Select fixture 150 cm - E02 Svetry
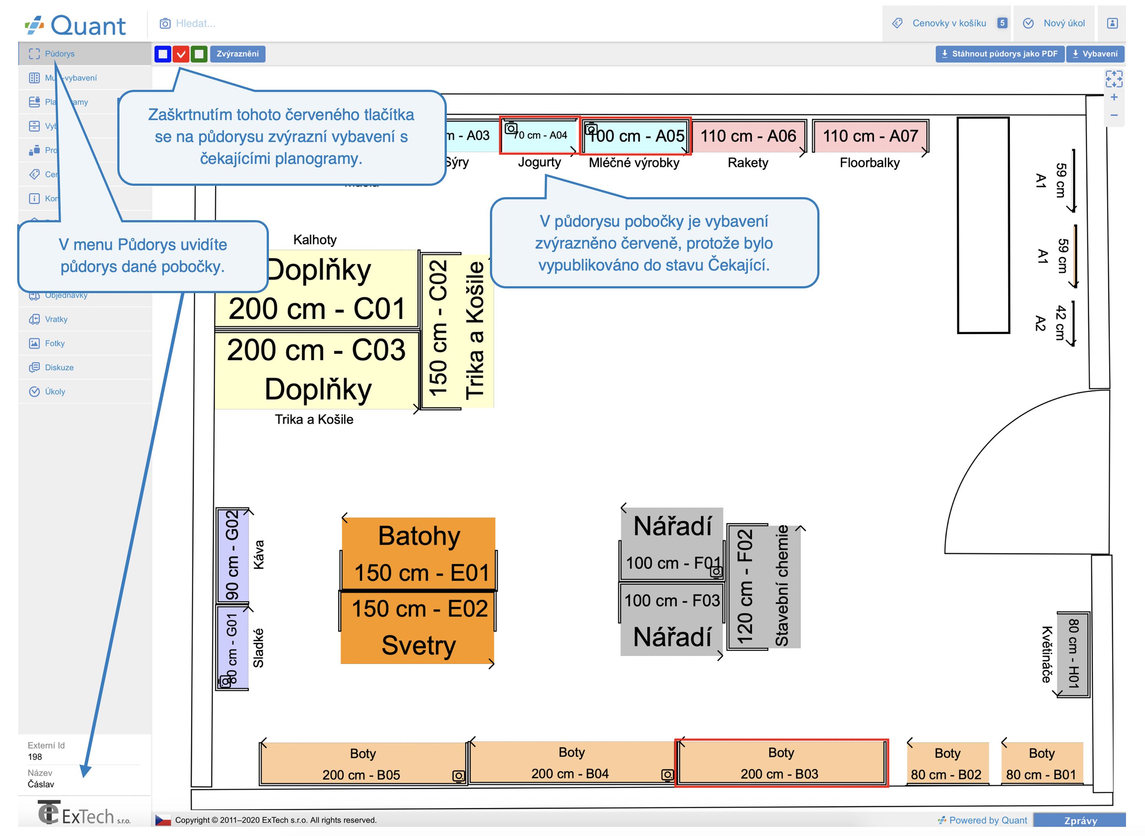This screenshot has height=836, width=1145. pyautogui.click(x=417, y=628)
